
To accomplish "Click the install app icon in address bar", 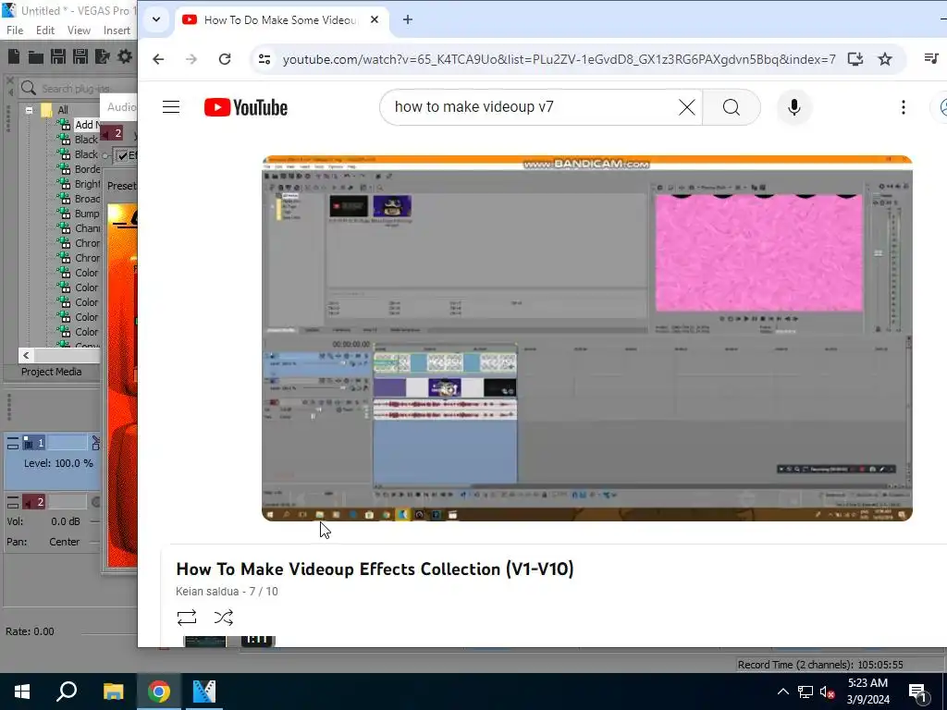I will coord(855,59).
